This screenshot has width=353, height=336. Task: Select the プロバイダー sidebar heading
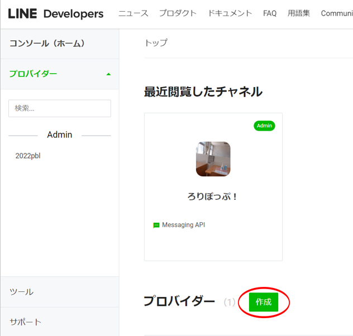33,74
